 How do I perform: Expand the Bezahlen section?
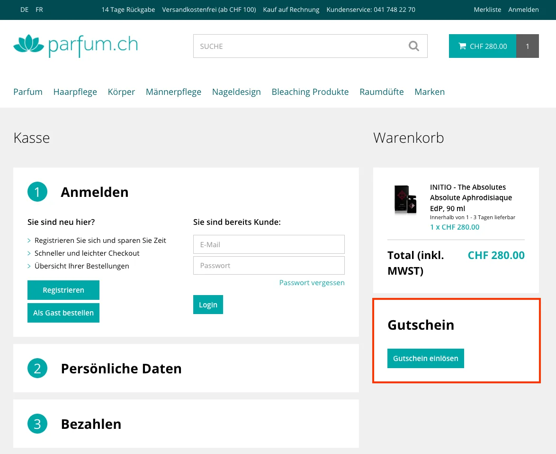tap(91, 424)
